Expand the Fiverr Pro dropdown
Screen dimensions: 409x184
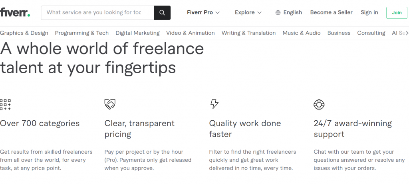(203, 12)
